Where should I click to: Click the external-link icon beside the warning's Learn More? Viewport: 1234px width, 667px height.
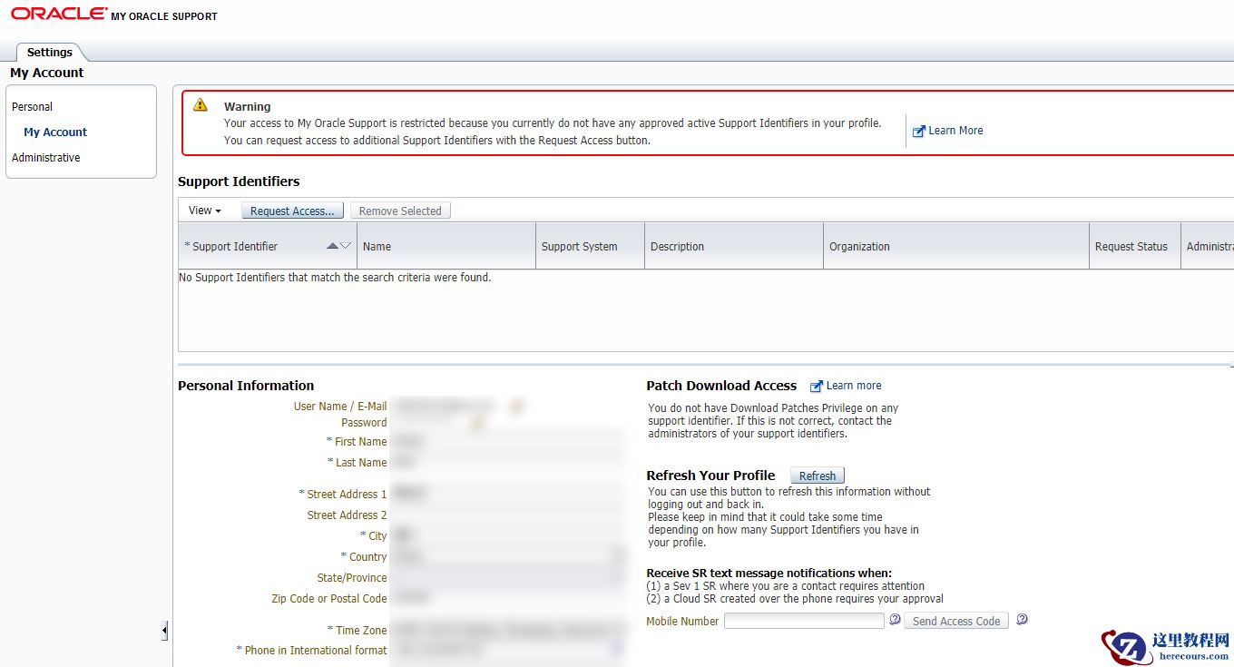pos(918,131)
